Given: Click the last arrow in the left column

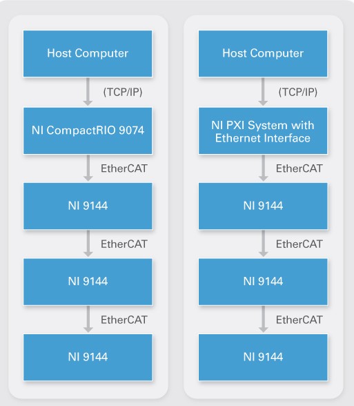Looking at the screenshot, I should (x=88, y=319).
